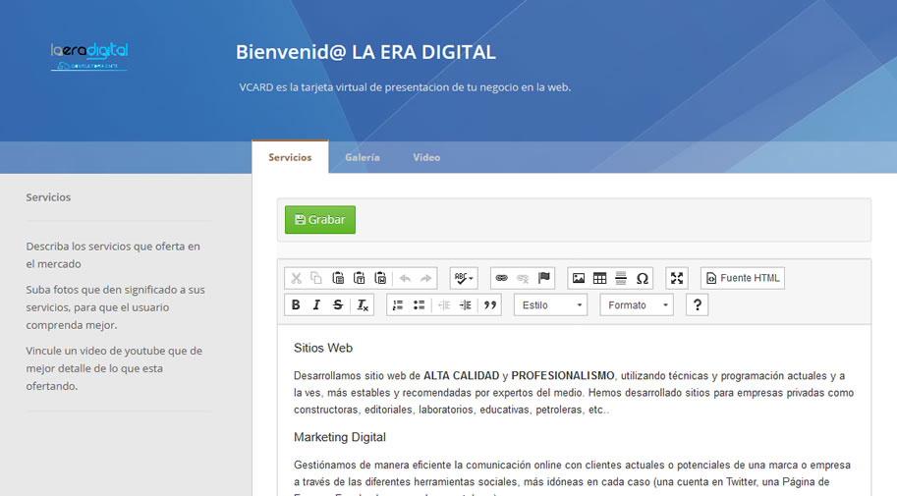Viewport: 897px width, 496px height.
Task: Switch to the Galería tab
Action: (x=362, y=157)
